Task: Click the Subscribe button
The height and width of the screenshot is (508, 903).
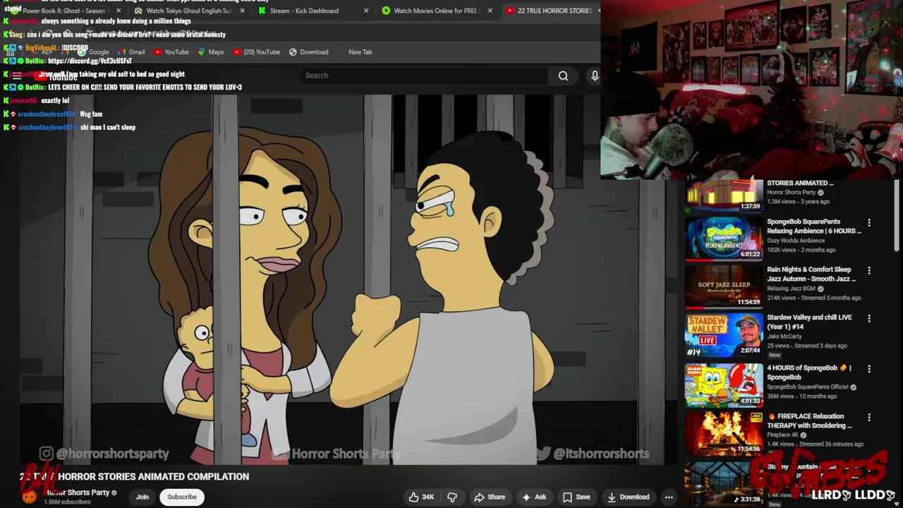Action: 182,497
